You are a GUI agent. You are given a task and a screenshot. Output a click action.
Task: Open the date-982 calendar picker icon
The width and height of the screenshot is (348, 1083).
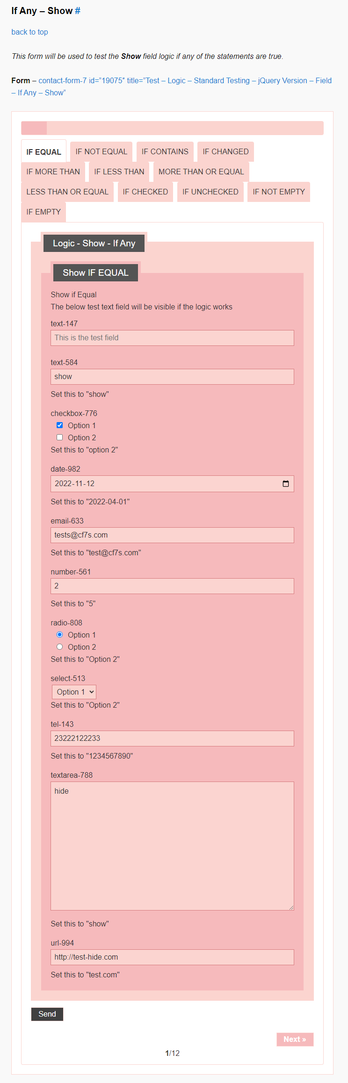pyautogui.click(x=285, y=484)
